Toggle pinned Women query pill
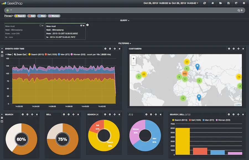 (x=54, y=16)
